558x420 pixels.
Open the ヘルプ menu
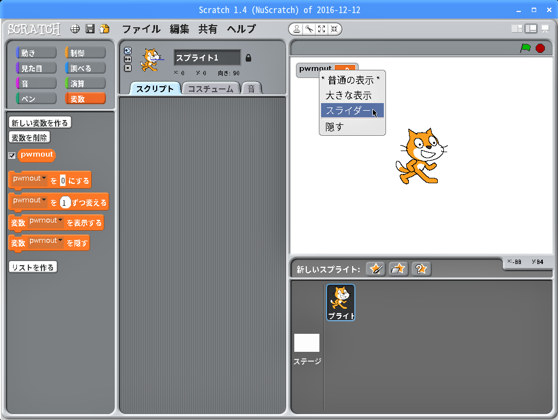click(242, 29)
